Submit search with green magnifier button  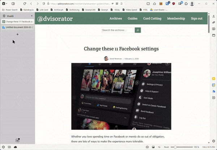coord(138,30)
